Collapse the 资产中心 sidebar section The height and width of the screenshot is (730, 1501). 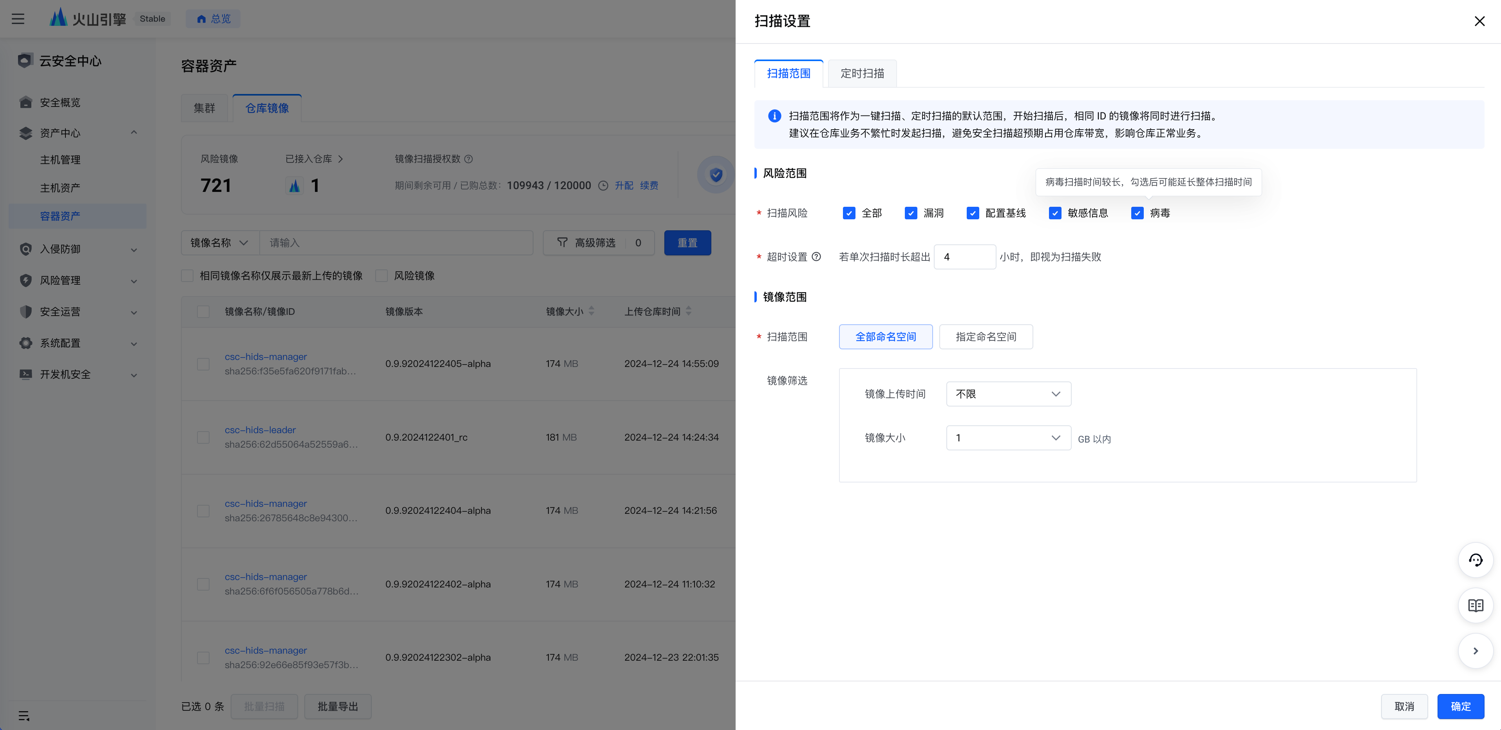coord(134,132)
